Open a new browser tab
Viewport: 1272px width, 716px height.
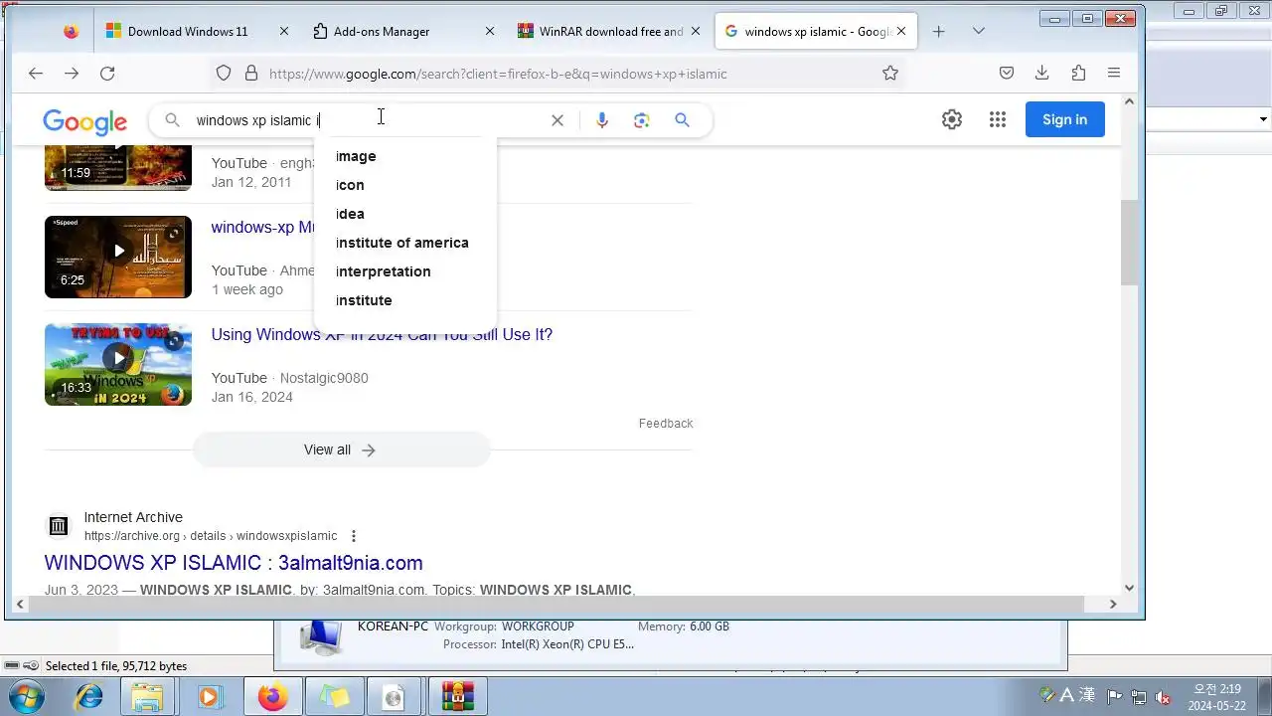938,32
